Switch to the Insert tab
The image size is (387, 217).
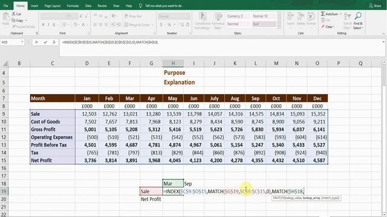(34, 5)
